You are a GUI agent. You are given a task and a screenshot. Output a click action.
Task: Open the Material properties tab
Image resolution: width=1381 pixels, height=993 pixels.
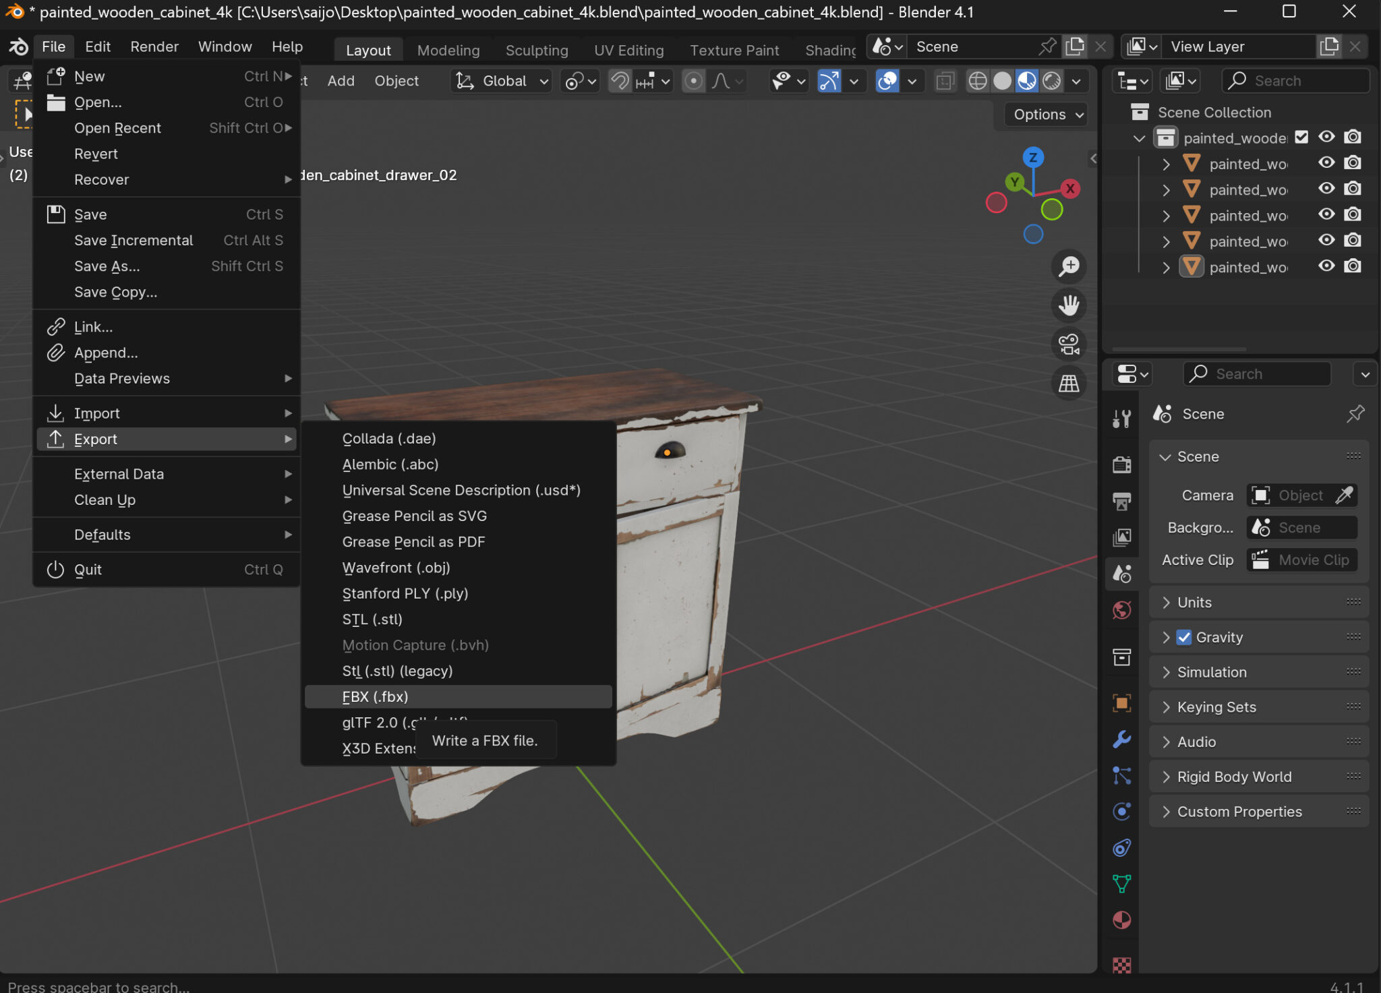click(x=1121, y=920)
